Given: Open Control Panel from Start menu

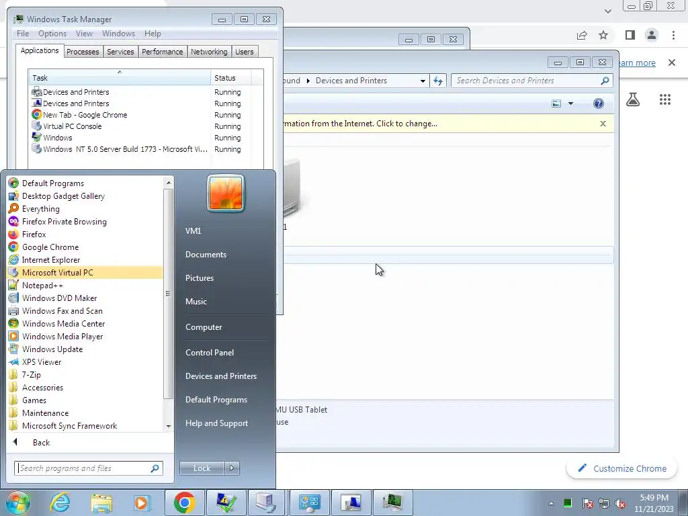Looking at the screenshot, I should click(x=210, y=353).
